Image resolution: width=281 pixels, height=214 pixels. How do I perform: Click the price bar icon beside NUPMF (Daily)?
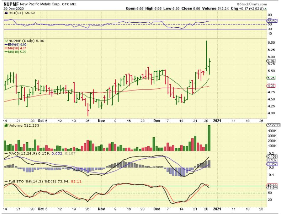(6, 41)
